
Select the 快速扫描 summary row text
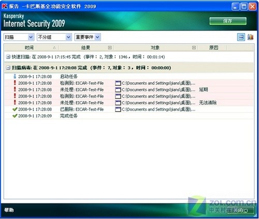click(x=88, y=57)
